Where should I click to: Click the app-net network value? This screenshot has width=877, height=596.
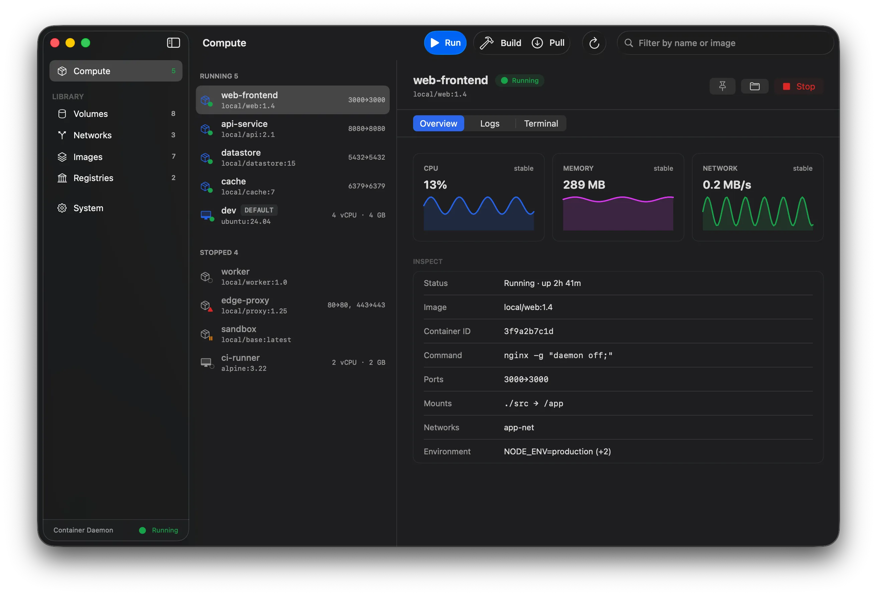[519, 427]
